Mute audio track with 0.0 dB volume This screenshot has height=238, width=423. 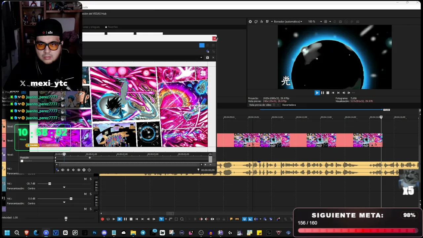tap(85, 194)
